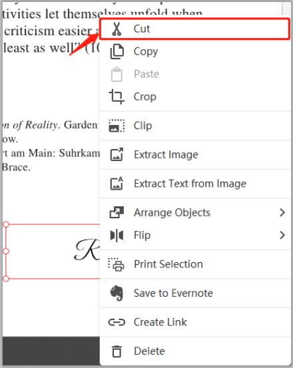
Task: Click the Copy pages icon
Action: pos(117,51)
